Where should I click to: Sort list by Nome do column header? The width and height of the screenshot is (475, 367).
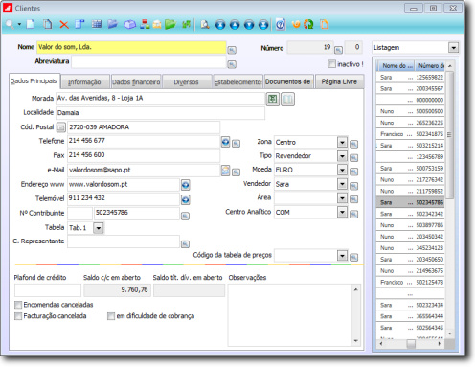click(x=396, y=66)
